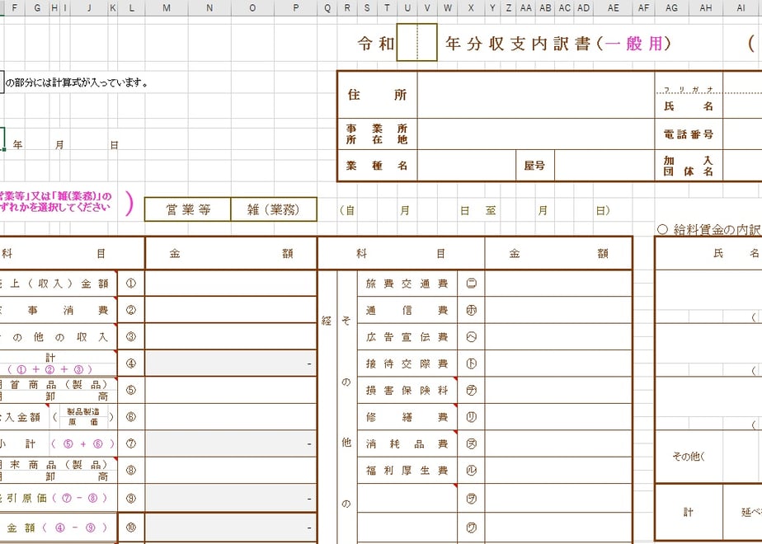
Task: Click the circled ⑦ subtotal marker
Action: click(131, 443)
